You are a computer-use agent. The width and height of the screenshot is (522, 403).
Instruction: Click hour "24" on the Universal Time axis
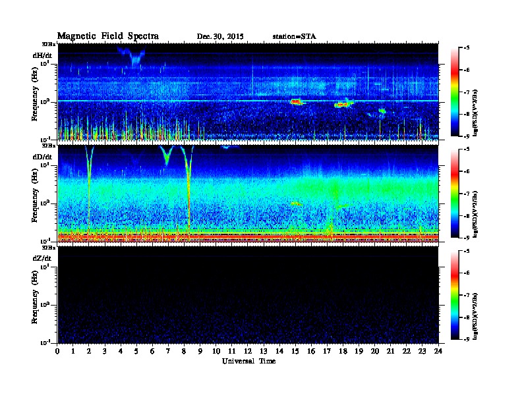coord(438,351)
